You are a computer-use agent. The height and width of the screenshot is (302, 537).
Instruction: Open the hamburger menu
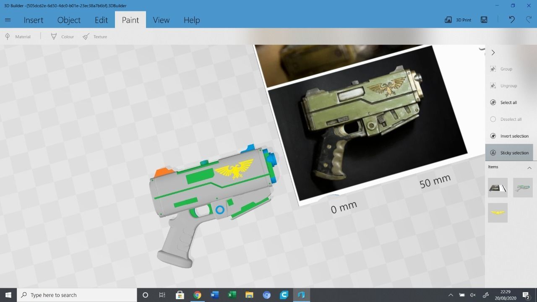click(8, 20)
